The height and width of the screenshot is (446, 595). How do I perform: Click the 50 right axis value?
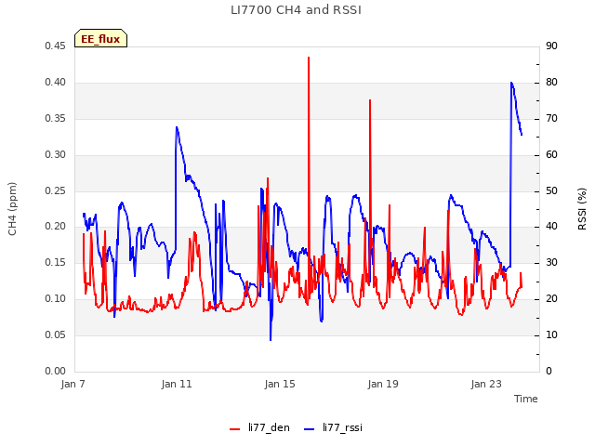tap(551, 190)
